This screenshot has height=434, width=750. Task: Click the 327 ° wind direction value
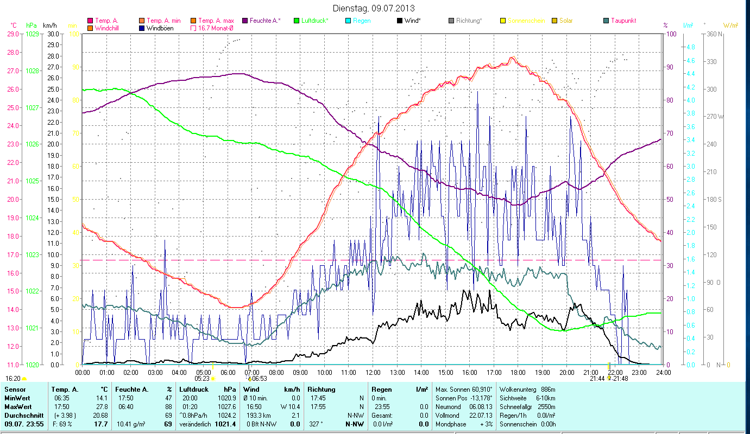[316, 424]
